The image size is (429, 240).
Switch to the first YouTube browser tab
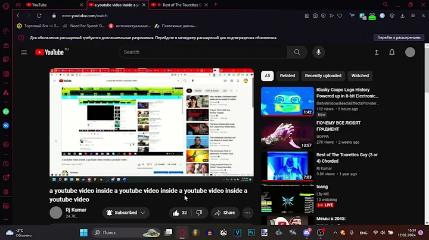(x=54, y=5)
